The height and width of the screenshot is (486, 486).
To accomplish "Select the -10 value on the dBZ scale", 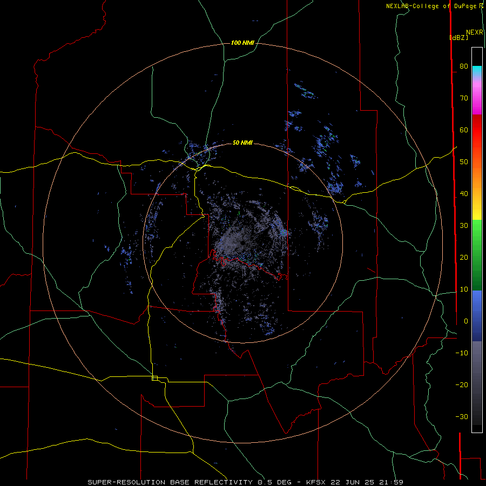I will pos(462,353).
